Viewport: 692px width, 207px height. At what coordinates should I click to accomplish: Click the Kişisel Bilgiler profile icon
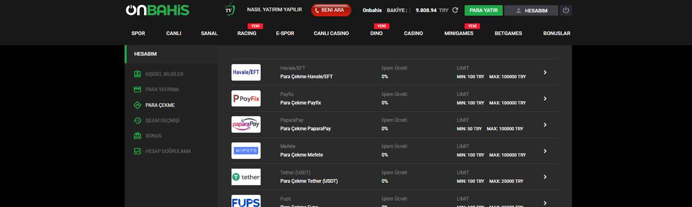coord(137,74)
